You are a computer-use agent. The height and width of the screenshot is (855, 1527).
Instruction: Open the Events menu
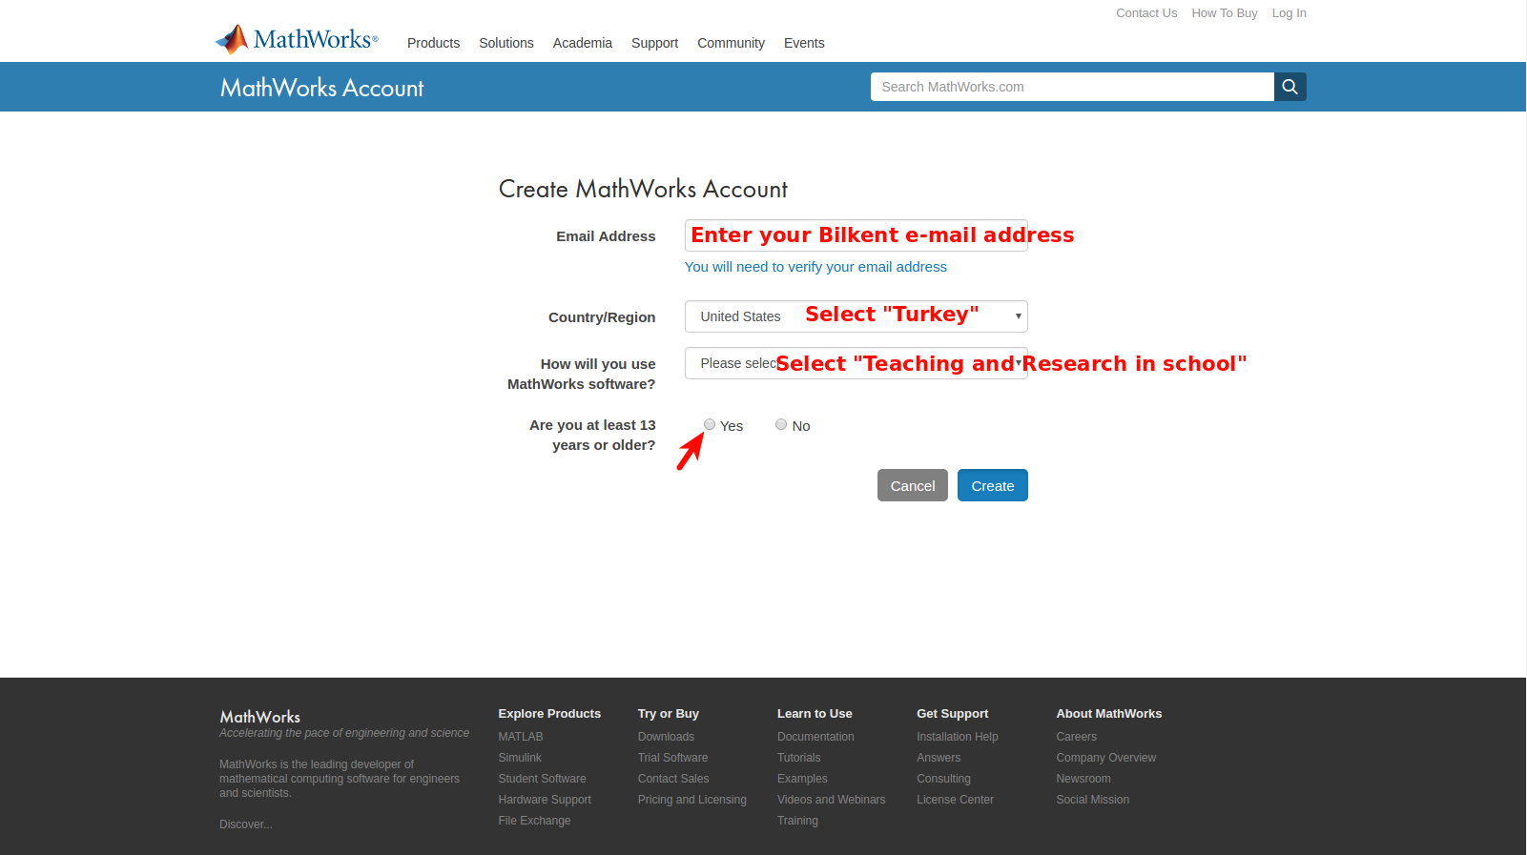click(804, 43)
